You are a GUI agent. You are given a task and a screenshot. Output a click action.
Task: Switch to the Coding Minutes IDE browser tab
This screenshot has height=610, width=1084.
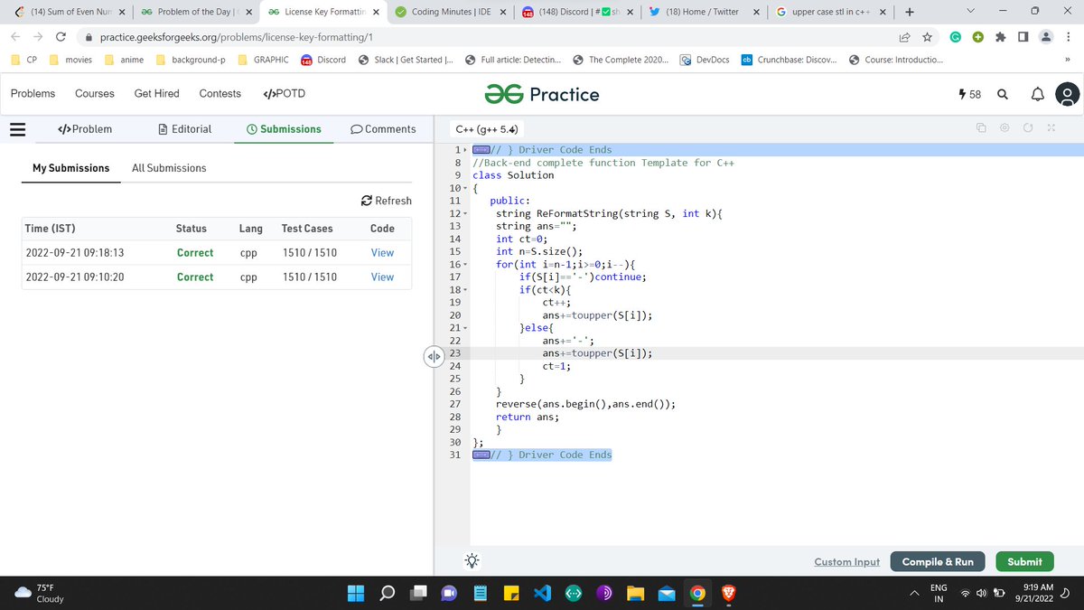click(x=449, y=12)
